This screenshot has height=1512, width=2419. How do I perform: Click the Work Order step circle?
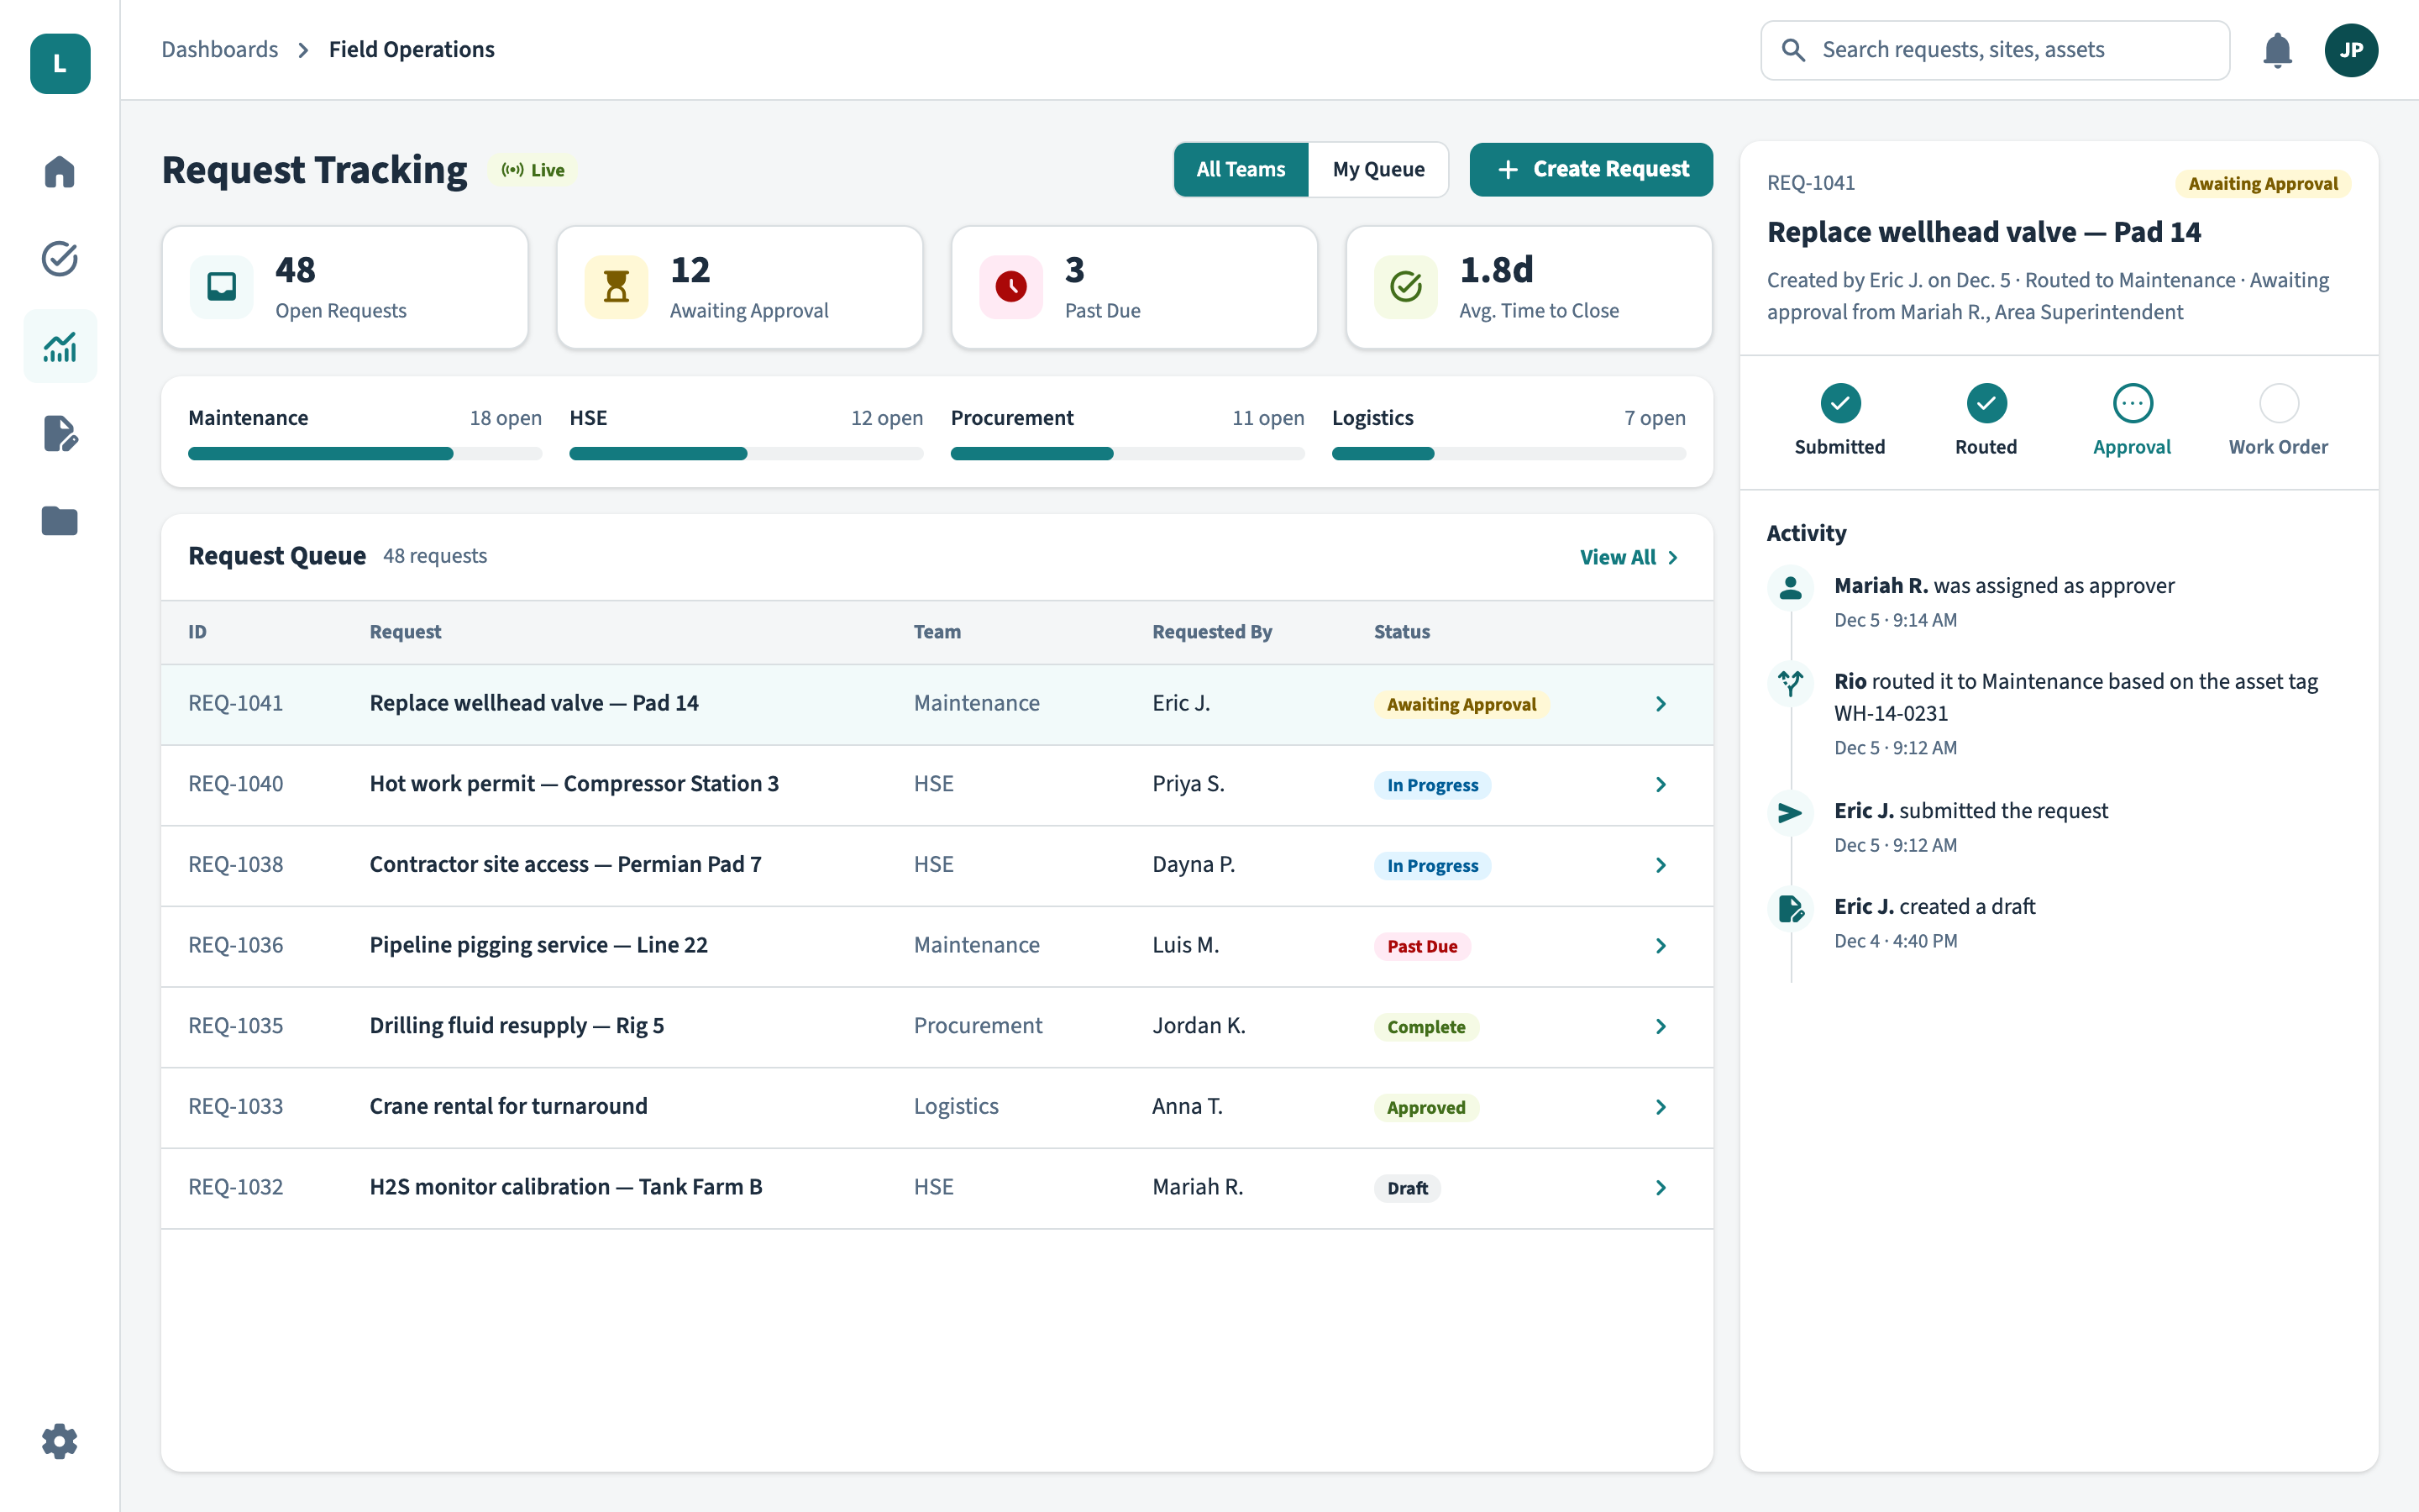[2279, 403]
